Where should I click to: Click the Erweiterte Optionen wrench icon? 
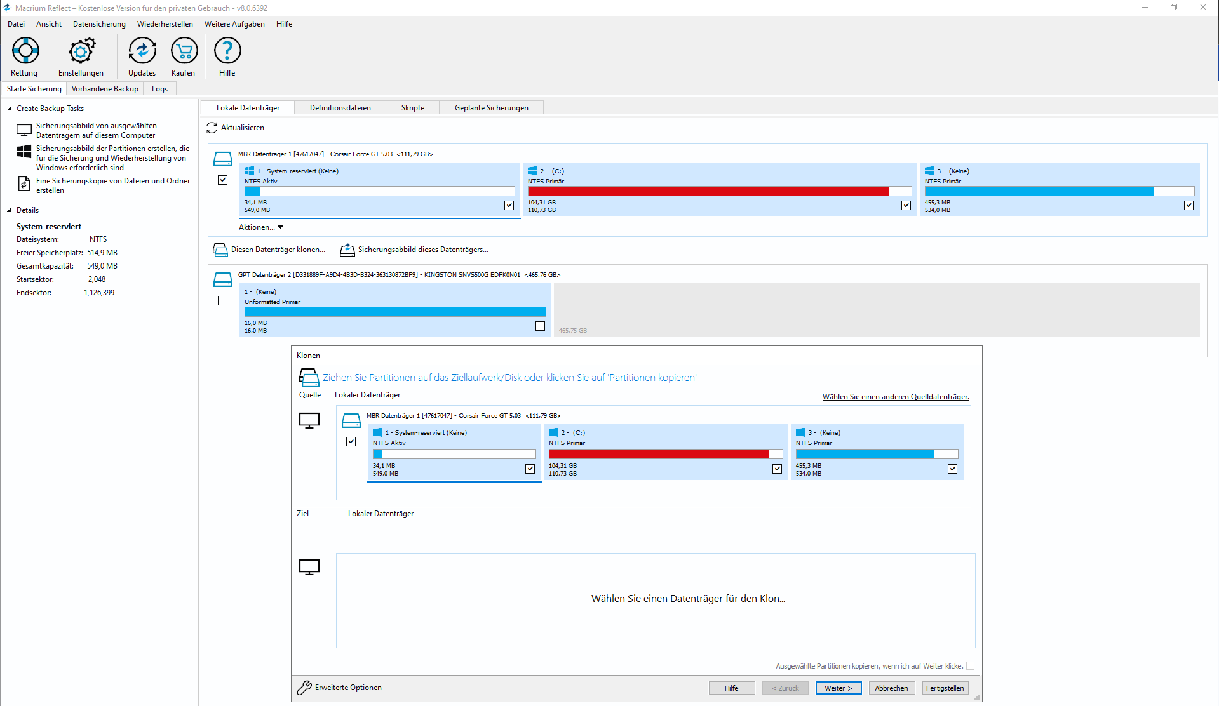click(304, 688)
